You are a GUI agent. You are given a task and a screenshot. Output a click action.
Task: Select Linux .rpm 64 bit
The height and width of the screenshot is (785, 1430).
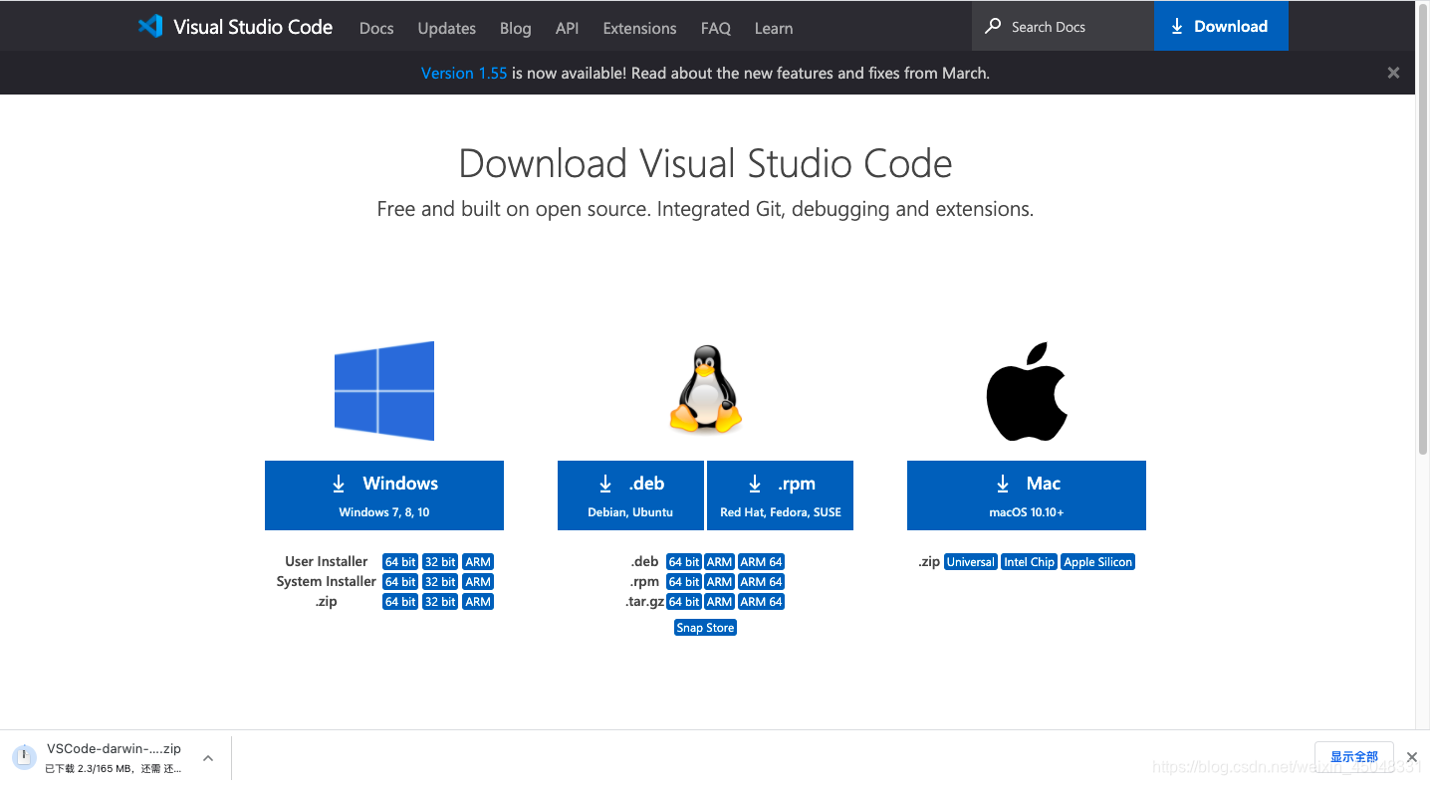684,582
